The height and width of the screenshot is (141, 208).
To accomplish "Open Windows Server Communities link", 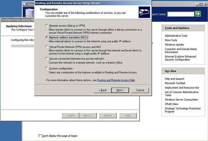I will coord(181,100).
